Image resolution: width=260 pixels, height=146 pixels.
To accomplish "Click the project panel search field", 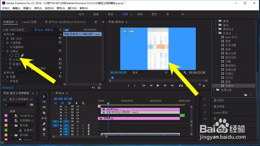I will coord(15,105).
